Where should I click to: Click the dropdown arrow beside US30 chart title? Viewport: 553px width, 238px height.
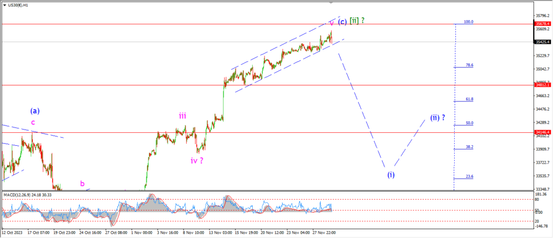[4, 4]
